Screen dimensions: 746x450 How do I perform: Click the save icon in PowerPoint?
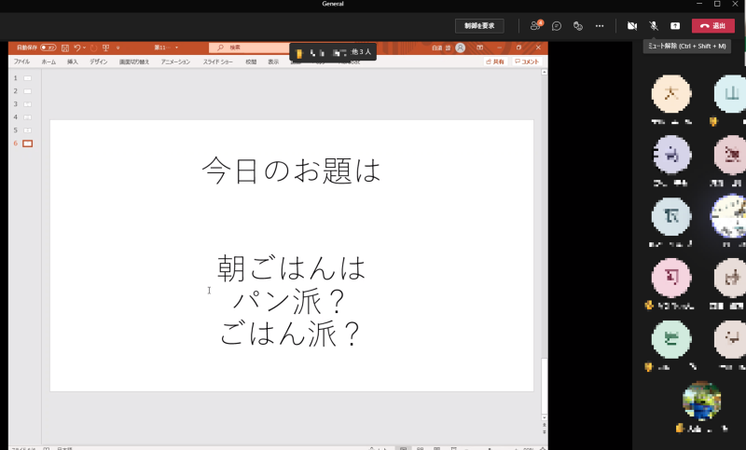(64, 48)
